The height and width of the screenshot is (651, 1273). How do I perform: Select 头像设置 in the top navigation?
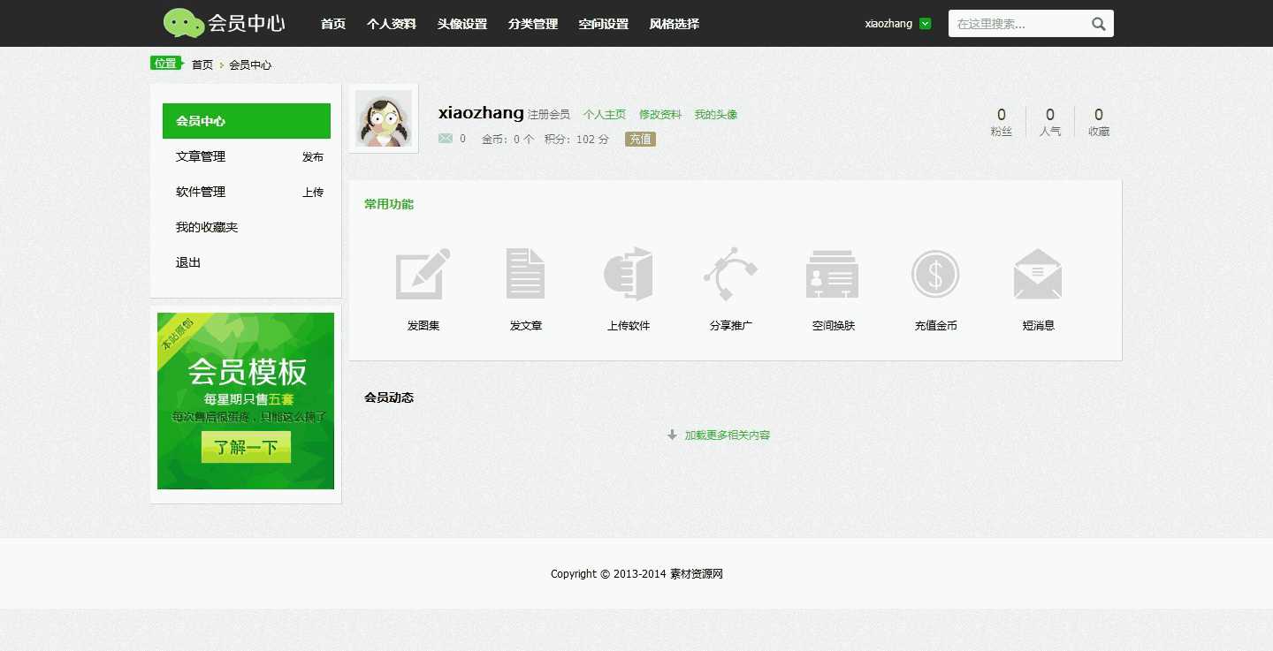coord(461,24)
